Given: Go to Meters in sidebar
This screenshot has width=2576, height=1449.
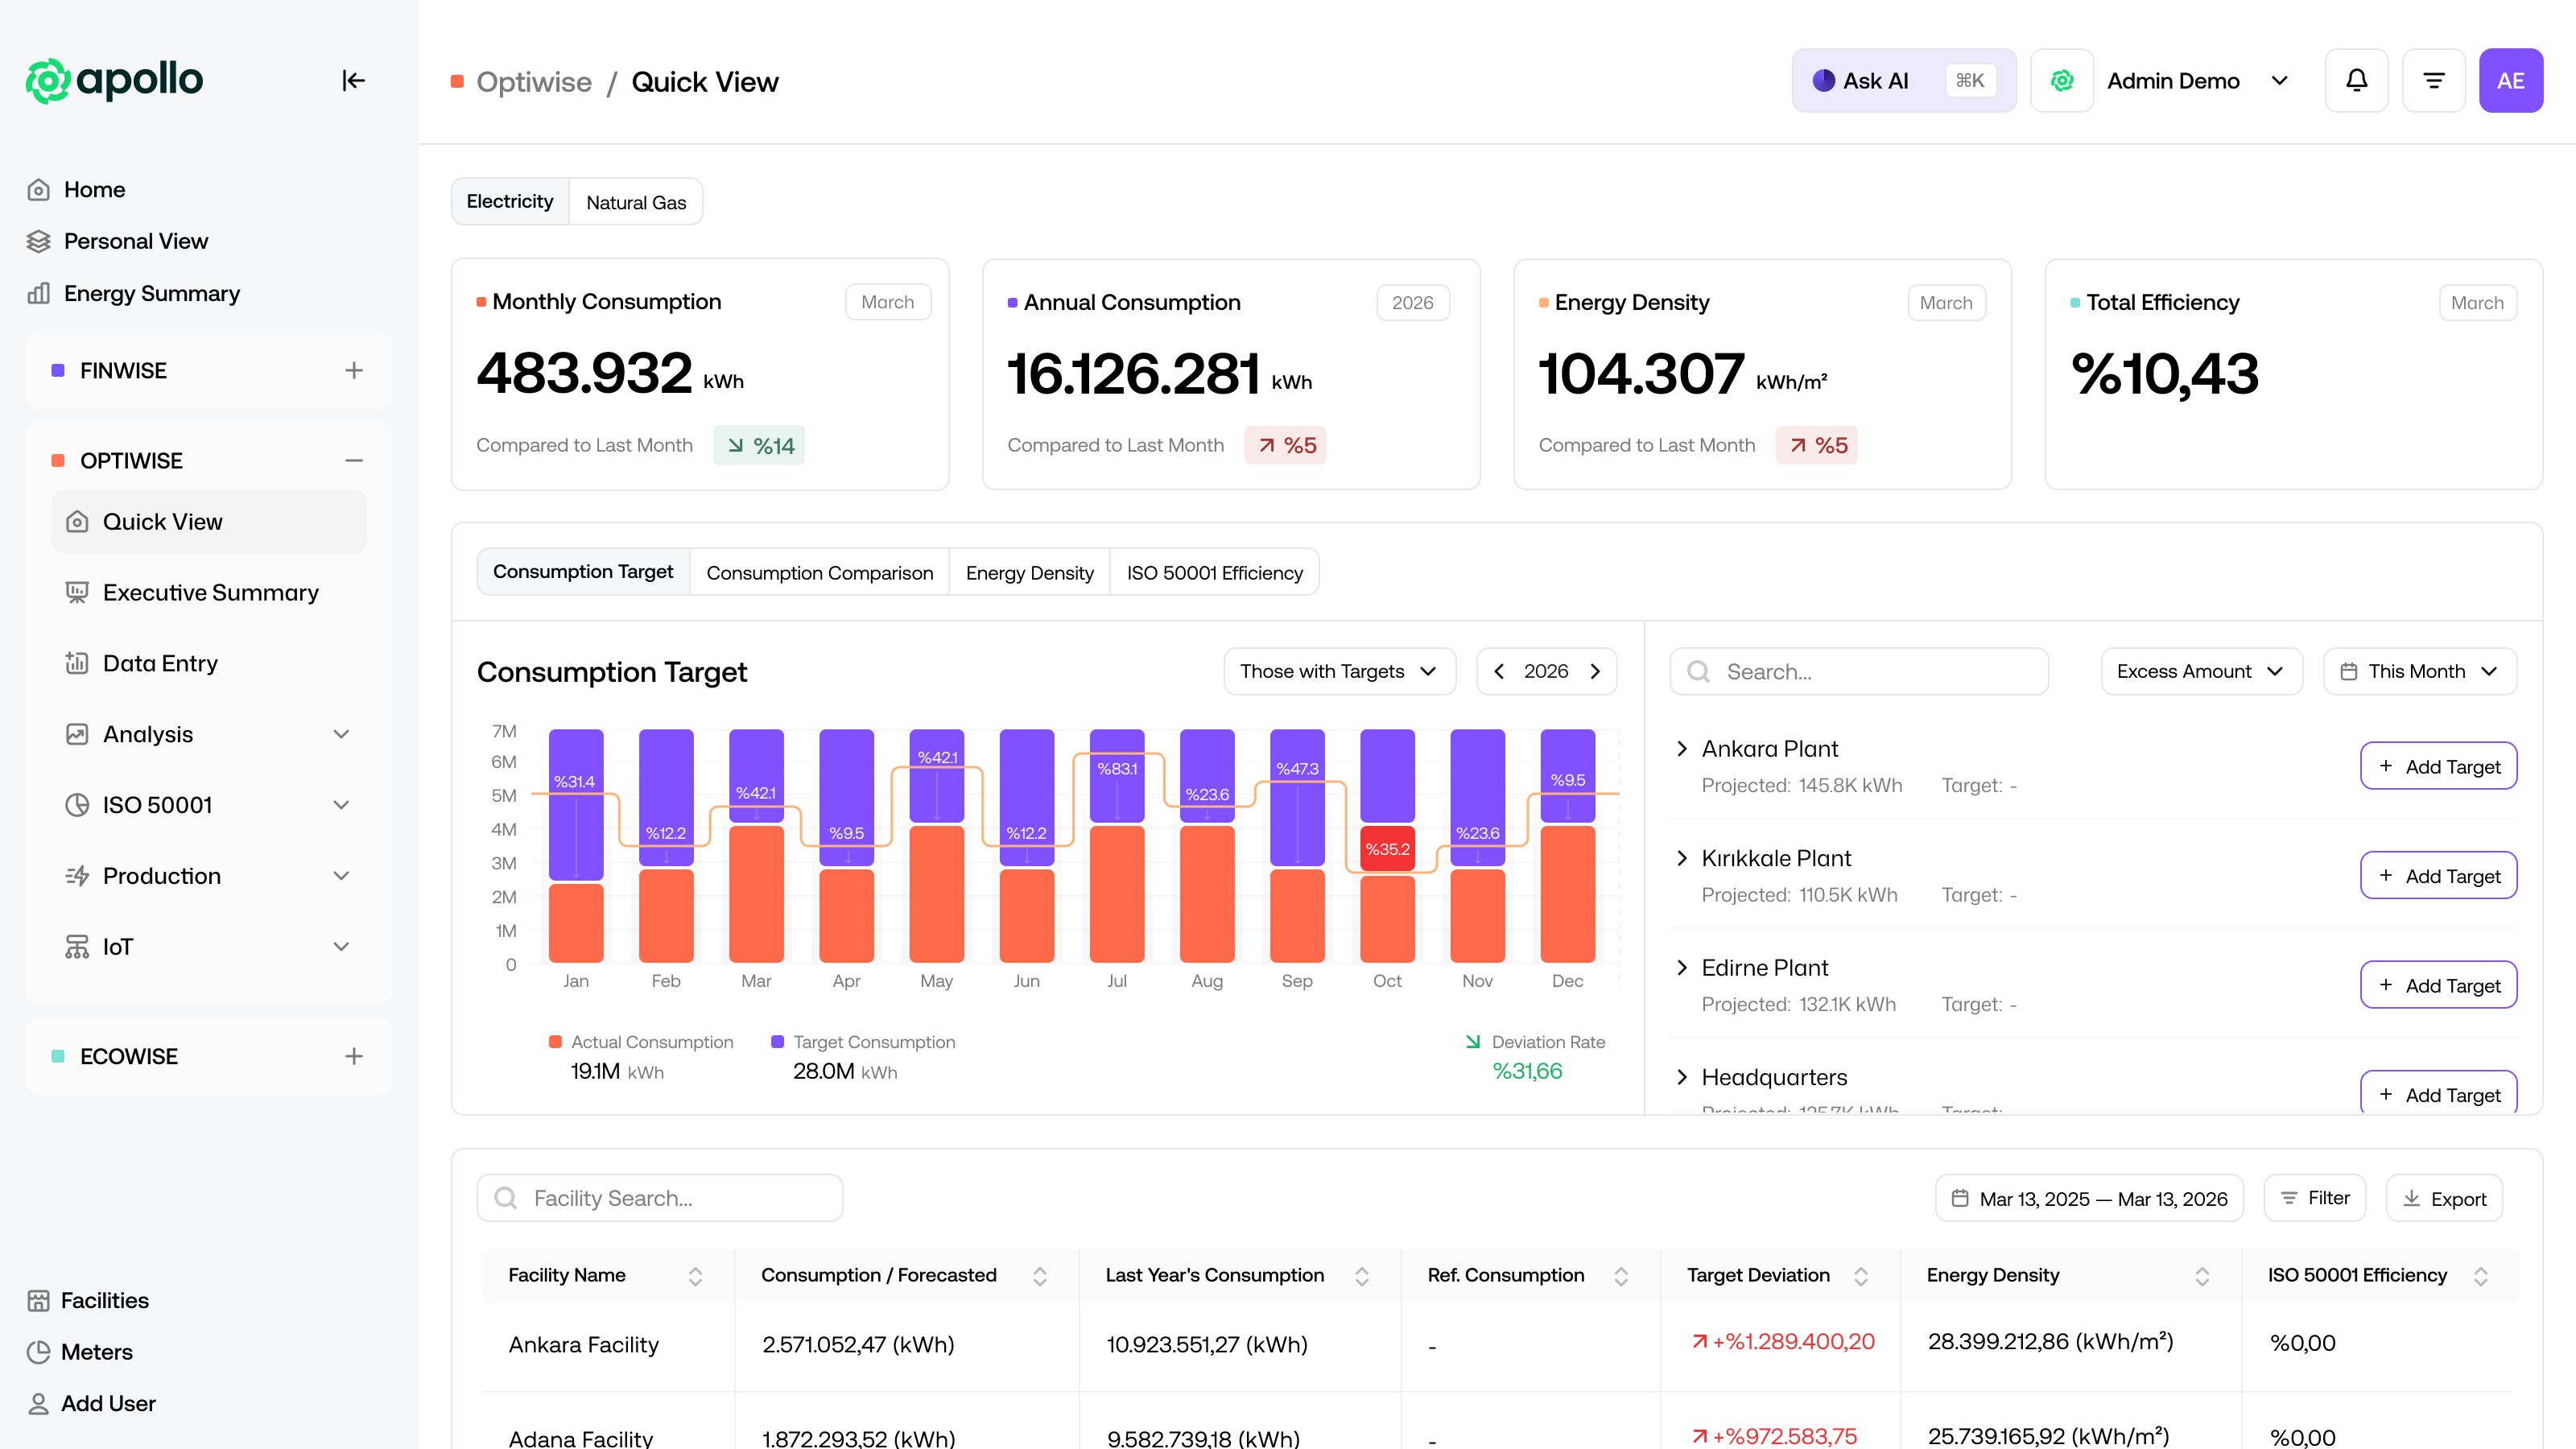Looking at the screenshot, I should tap(96, 1351).
